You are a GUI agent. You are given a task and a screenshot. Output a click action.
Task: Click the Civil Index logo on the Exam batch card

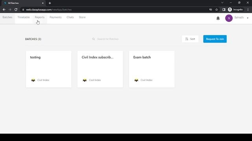pos(136,80)
